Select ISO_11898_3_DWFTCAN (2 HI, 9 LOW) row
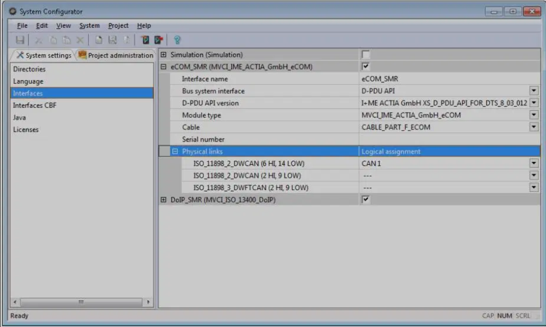This screenshot has height=327, width=546. [x=251, y=188]
